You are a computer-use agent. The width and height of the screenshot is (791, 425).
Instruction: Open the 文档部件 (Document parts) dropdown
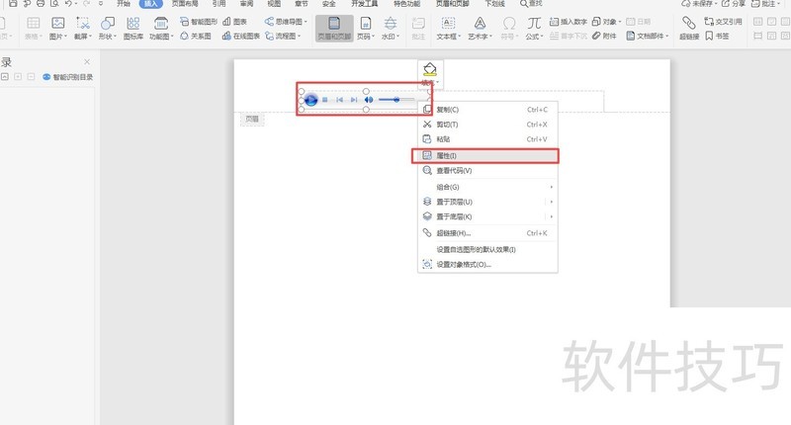click(x=648, y=36)
